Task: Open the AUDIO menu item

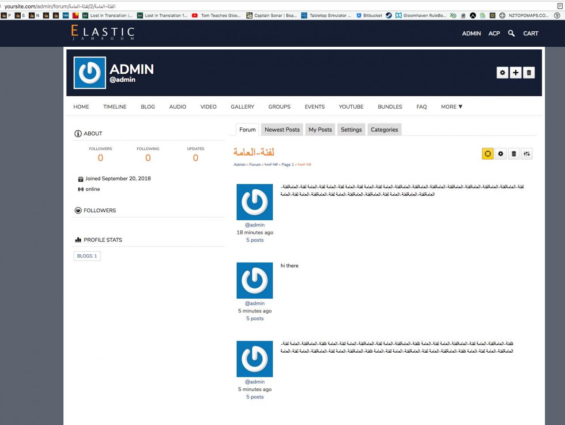Action: point(178,107)
